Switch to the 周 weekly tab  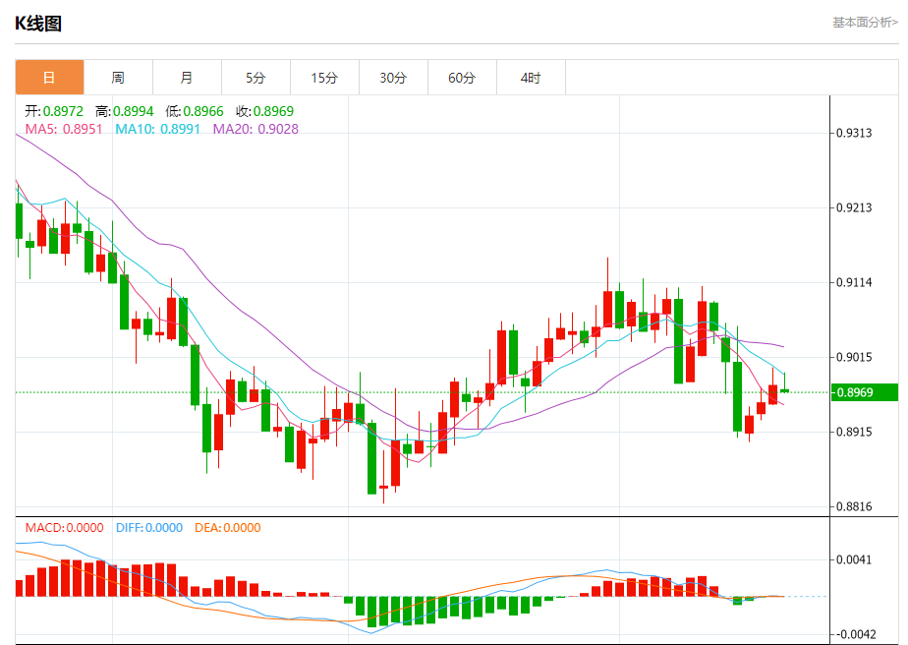118,77
